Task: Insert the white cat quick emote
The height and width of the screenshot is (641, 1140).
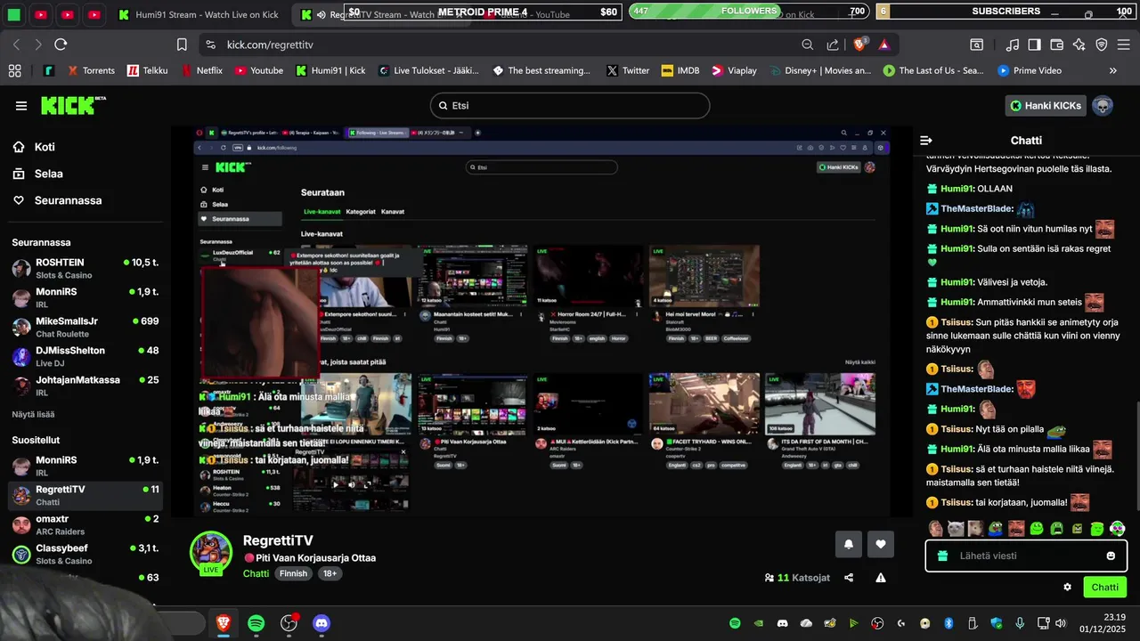Action: pos(956,529)
